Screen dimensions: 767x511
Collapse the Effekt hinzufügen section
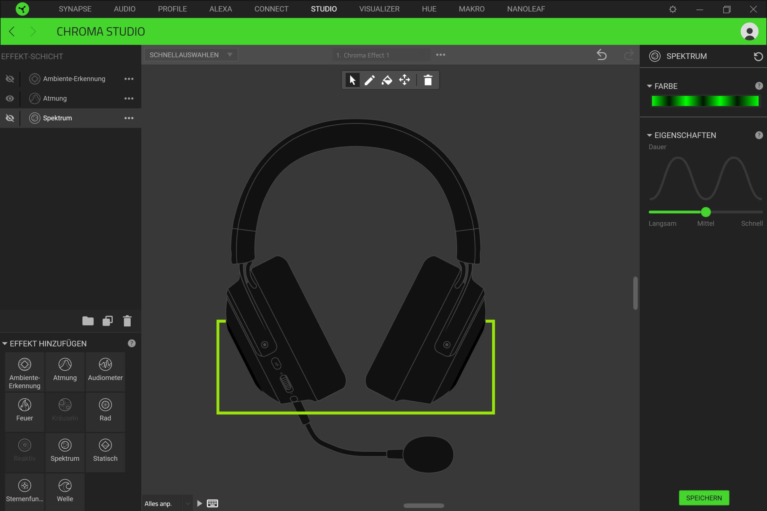tap(5, 343)
